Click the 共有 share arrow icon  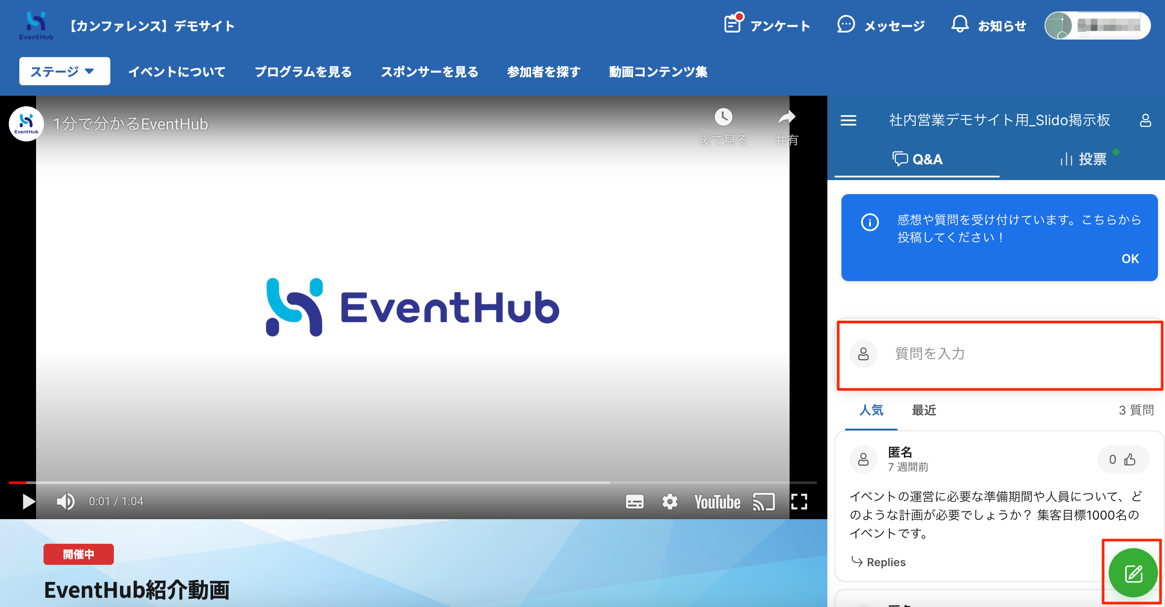click(786, 118)
